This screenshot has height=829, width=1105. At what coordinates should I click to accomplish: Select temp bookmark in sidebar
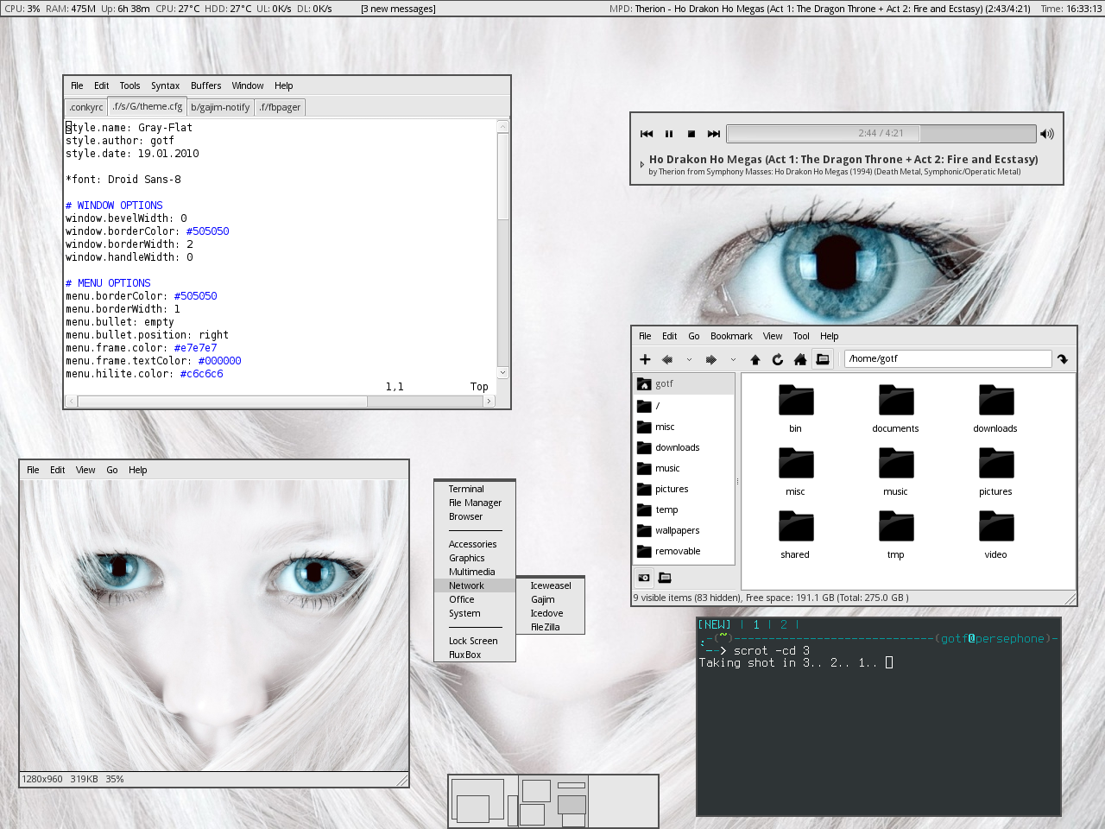pos(684,509)
